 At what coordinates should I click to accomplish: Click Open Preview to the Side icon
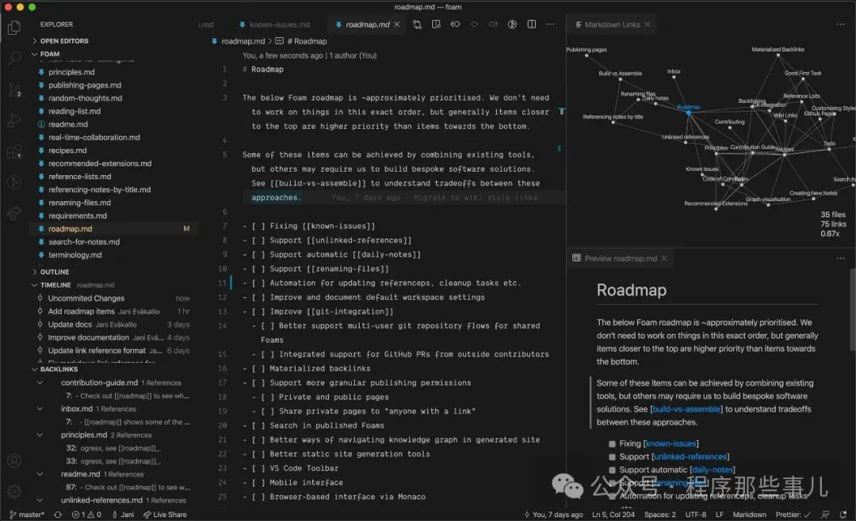[x=436, y=25]
